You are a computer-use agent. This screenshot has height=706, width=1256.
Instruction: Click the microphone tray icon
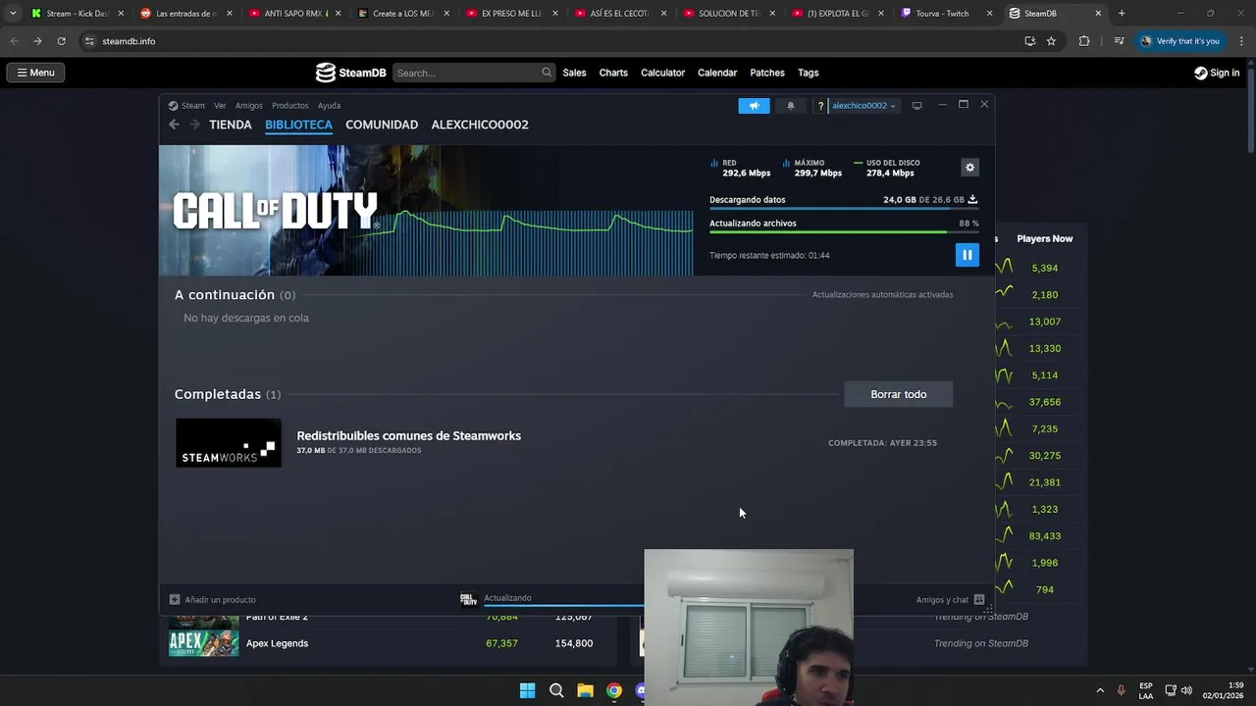point(1121,690)
